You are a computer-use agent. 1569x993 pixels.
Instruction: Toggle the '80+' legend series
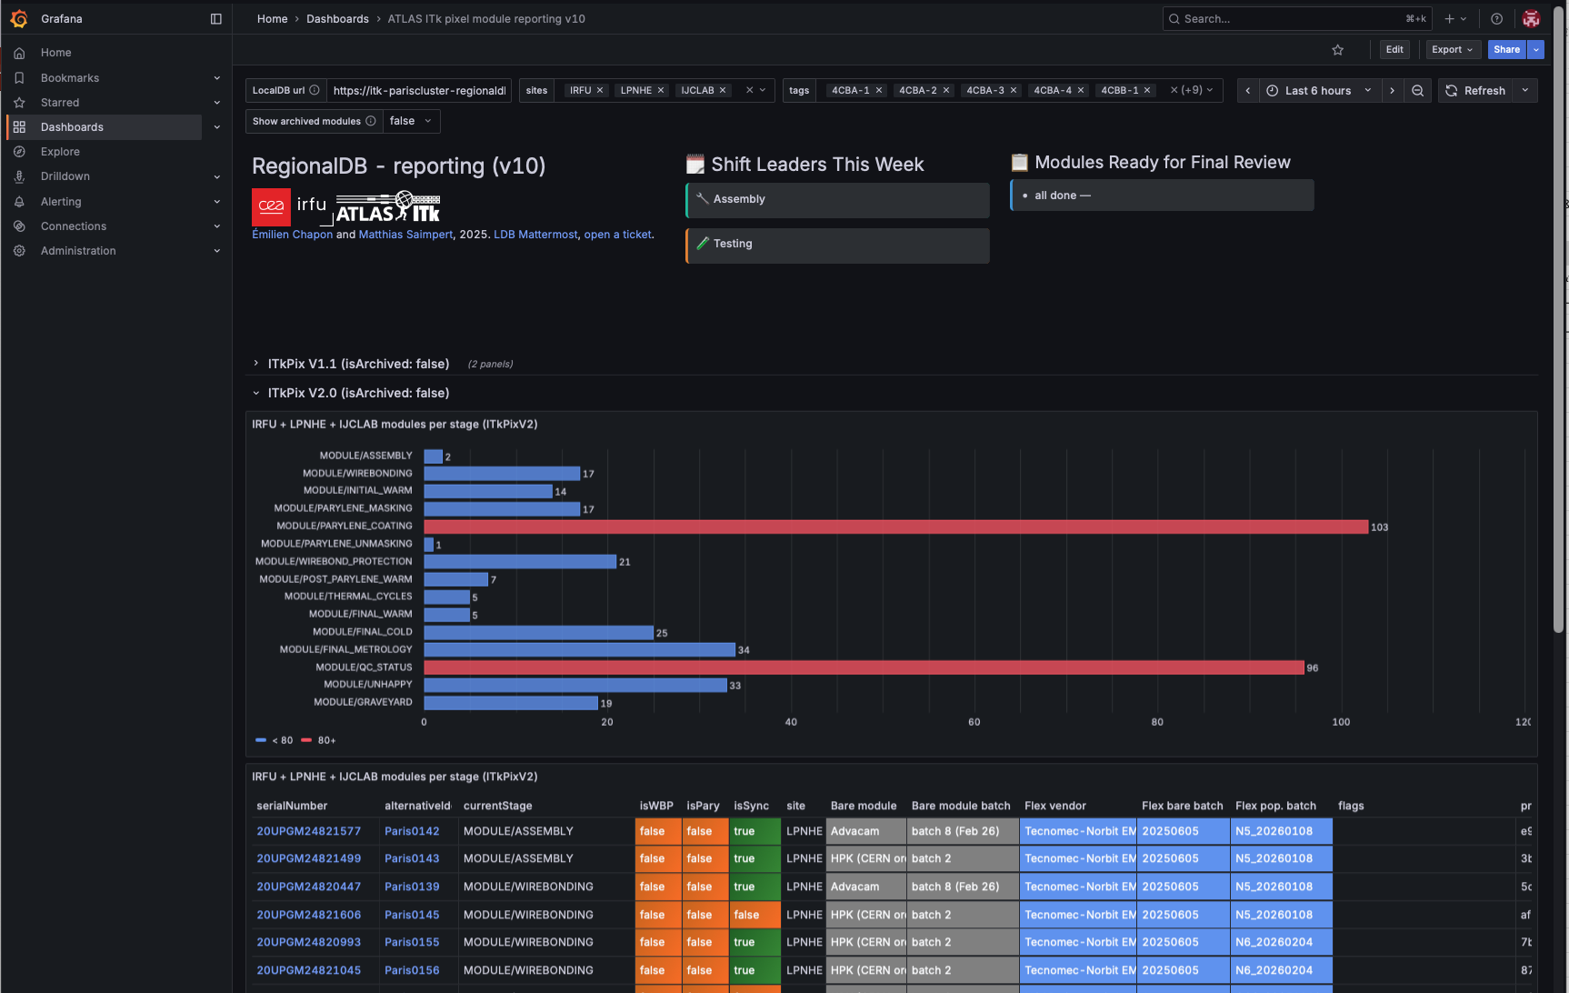click(319, 740)
